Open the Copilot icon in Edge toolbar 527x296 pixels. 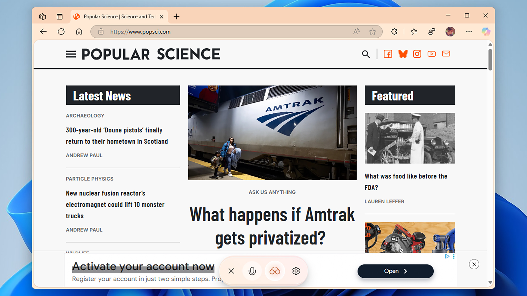486,32
